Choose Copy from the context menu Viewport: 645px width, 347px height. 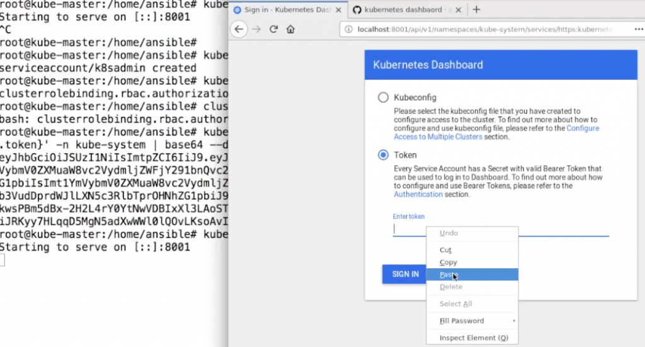pyautogui.click(x=448, y=262)
